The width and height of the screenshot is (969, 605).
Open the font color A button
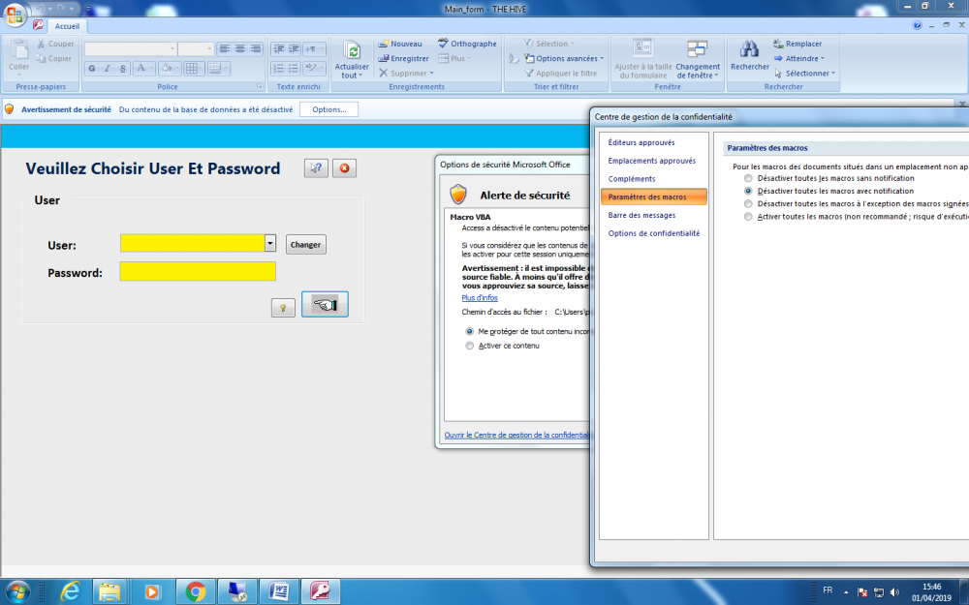[x=143, y=68]
